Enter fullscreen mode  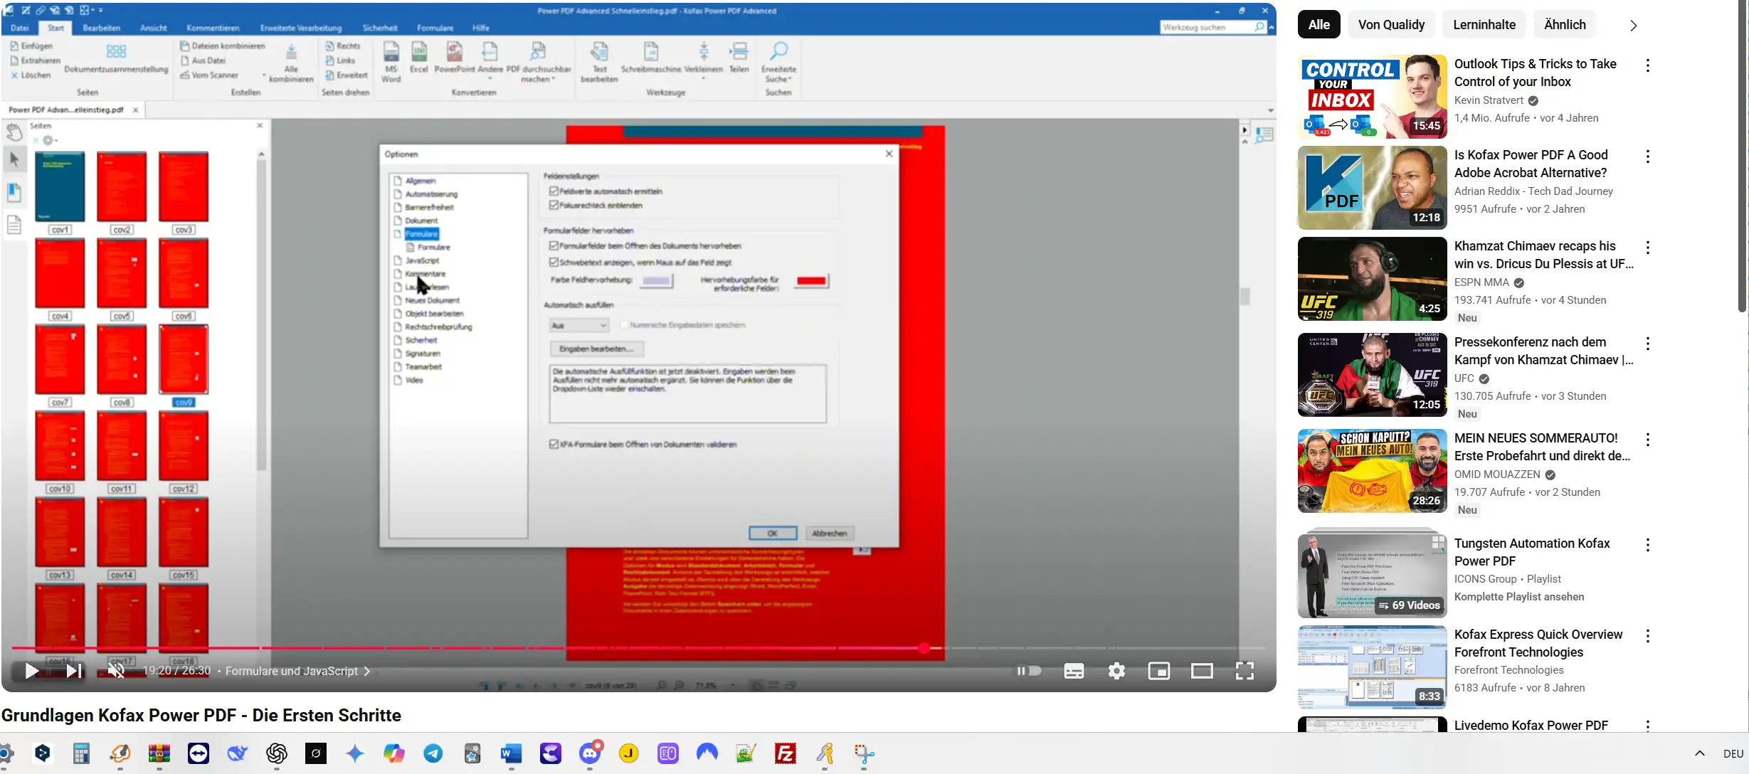tap(1245, 671)
